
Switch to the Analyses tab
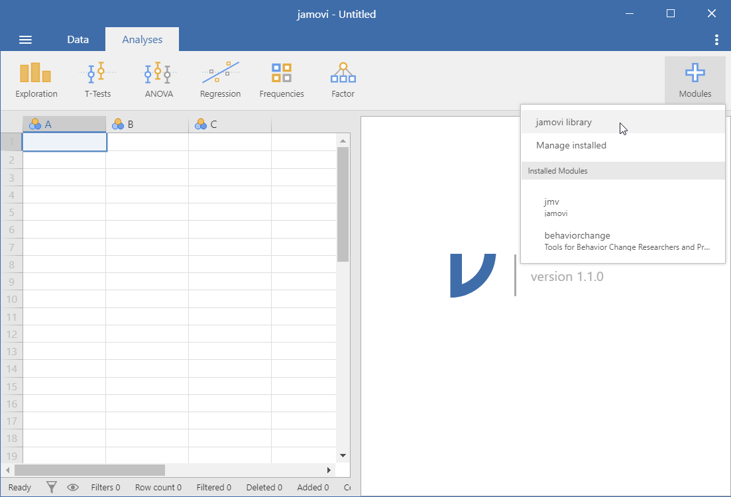point(142,40)
